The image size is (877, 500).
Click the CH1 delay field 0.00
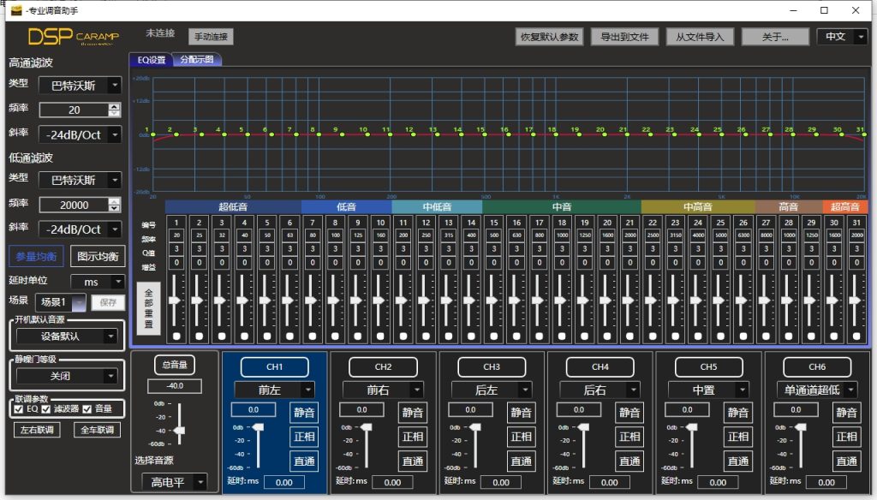(284, 482)
